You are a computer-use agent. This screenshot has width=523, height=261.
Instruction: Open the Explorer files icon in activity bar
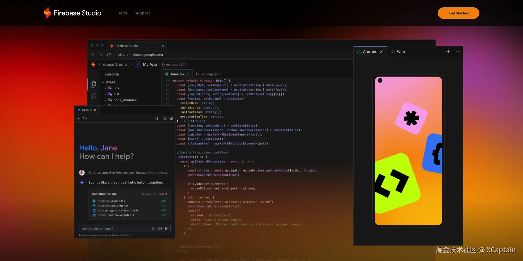pyautogui.click(x=93, y=84)
